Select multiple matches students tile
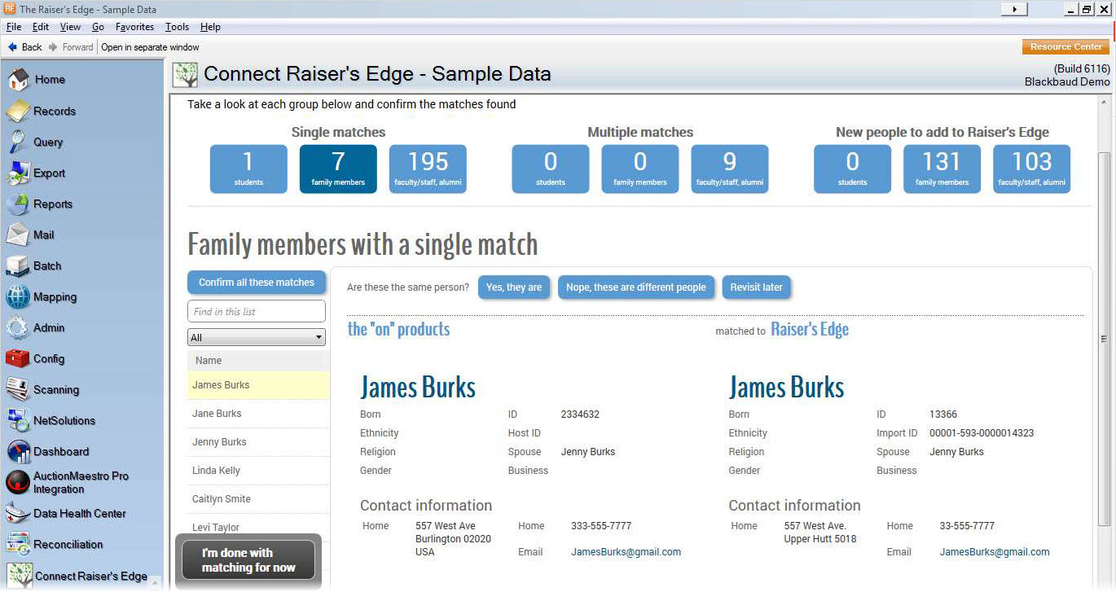The height and width of the screenshot is (592, 1116). [x=551, y=169]
